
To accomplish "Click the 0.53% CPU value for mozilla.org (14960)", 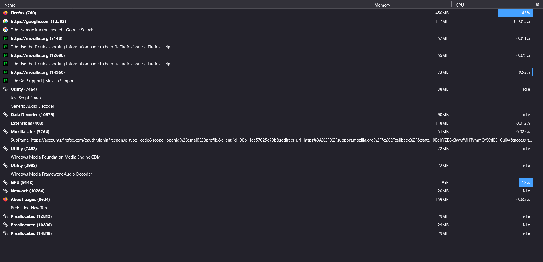I will (524, 72).
